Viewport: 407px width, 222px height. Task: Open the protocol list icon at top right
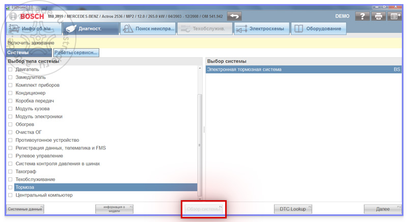(394, 16)
